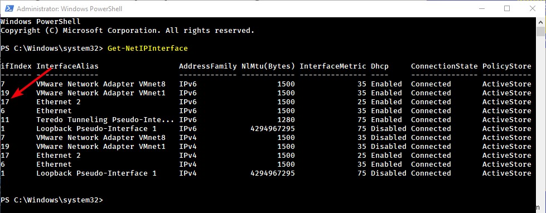Click Loopback Pseudo-Interface 1 in IPv4 row
The width and height of the screenshot is (546, 213).
click(x=96, y=173)
